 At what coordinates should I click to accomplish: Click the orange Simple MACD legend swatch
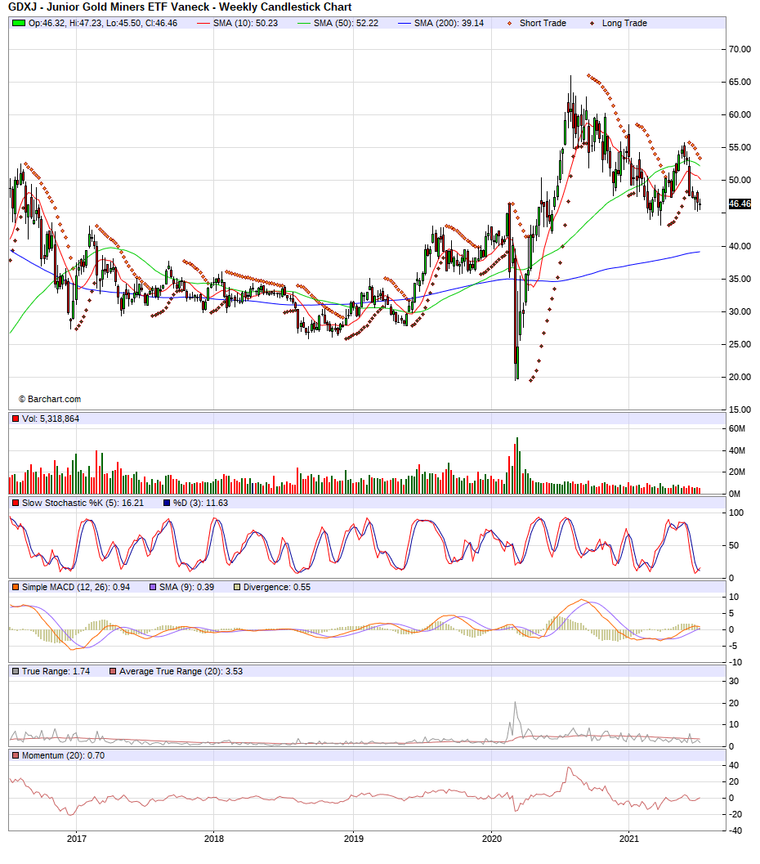click(16, 588)
